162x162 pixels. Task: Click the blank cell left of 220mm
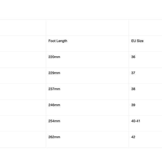(x=23, y=59)
